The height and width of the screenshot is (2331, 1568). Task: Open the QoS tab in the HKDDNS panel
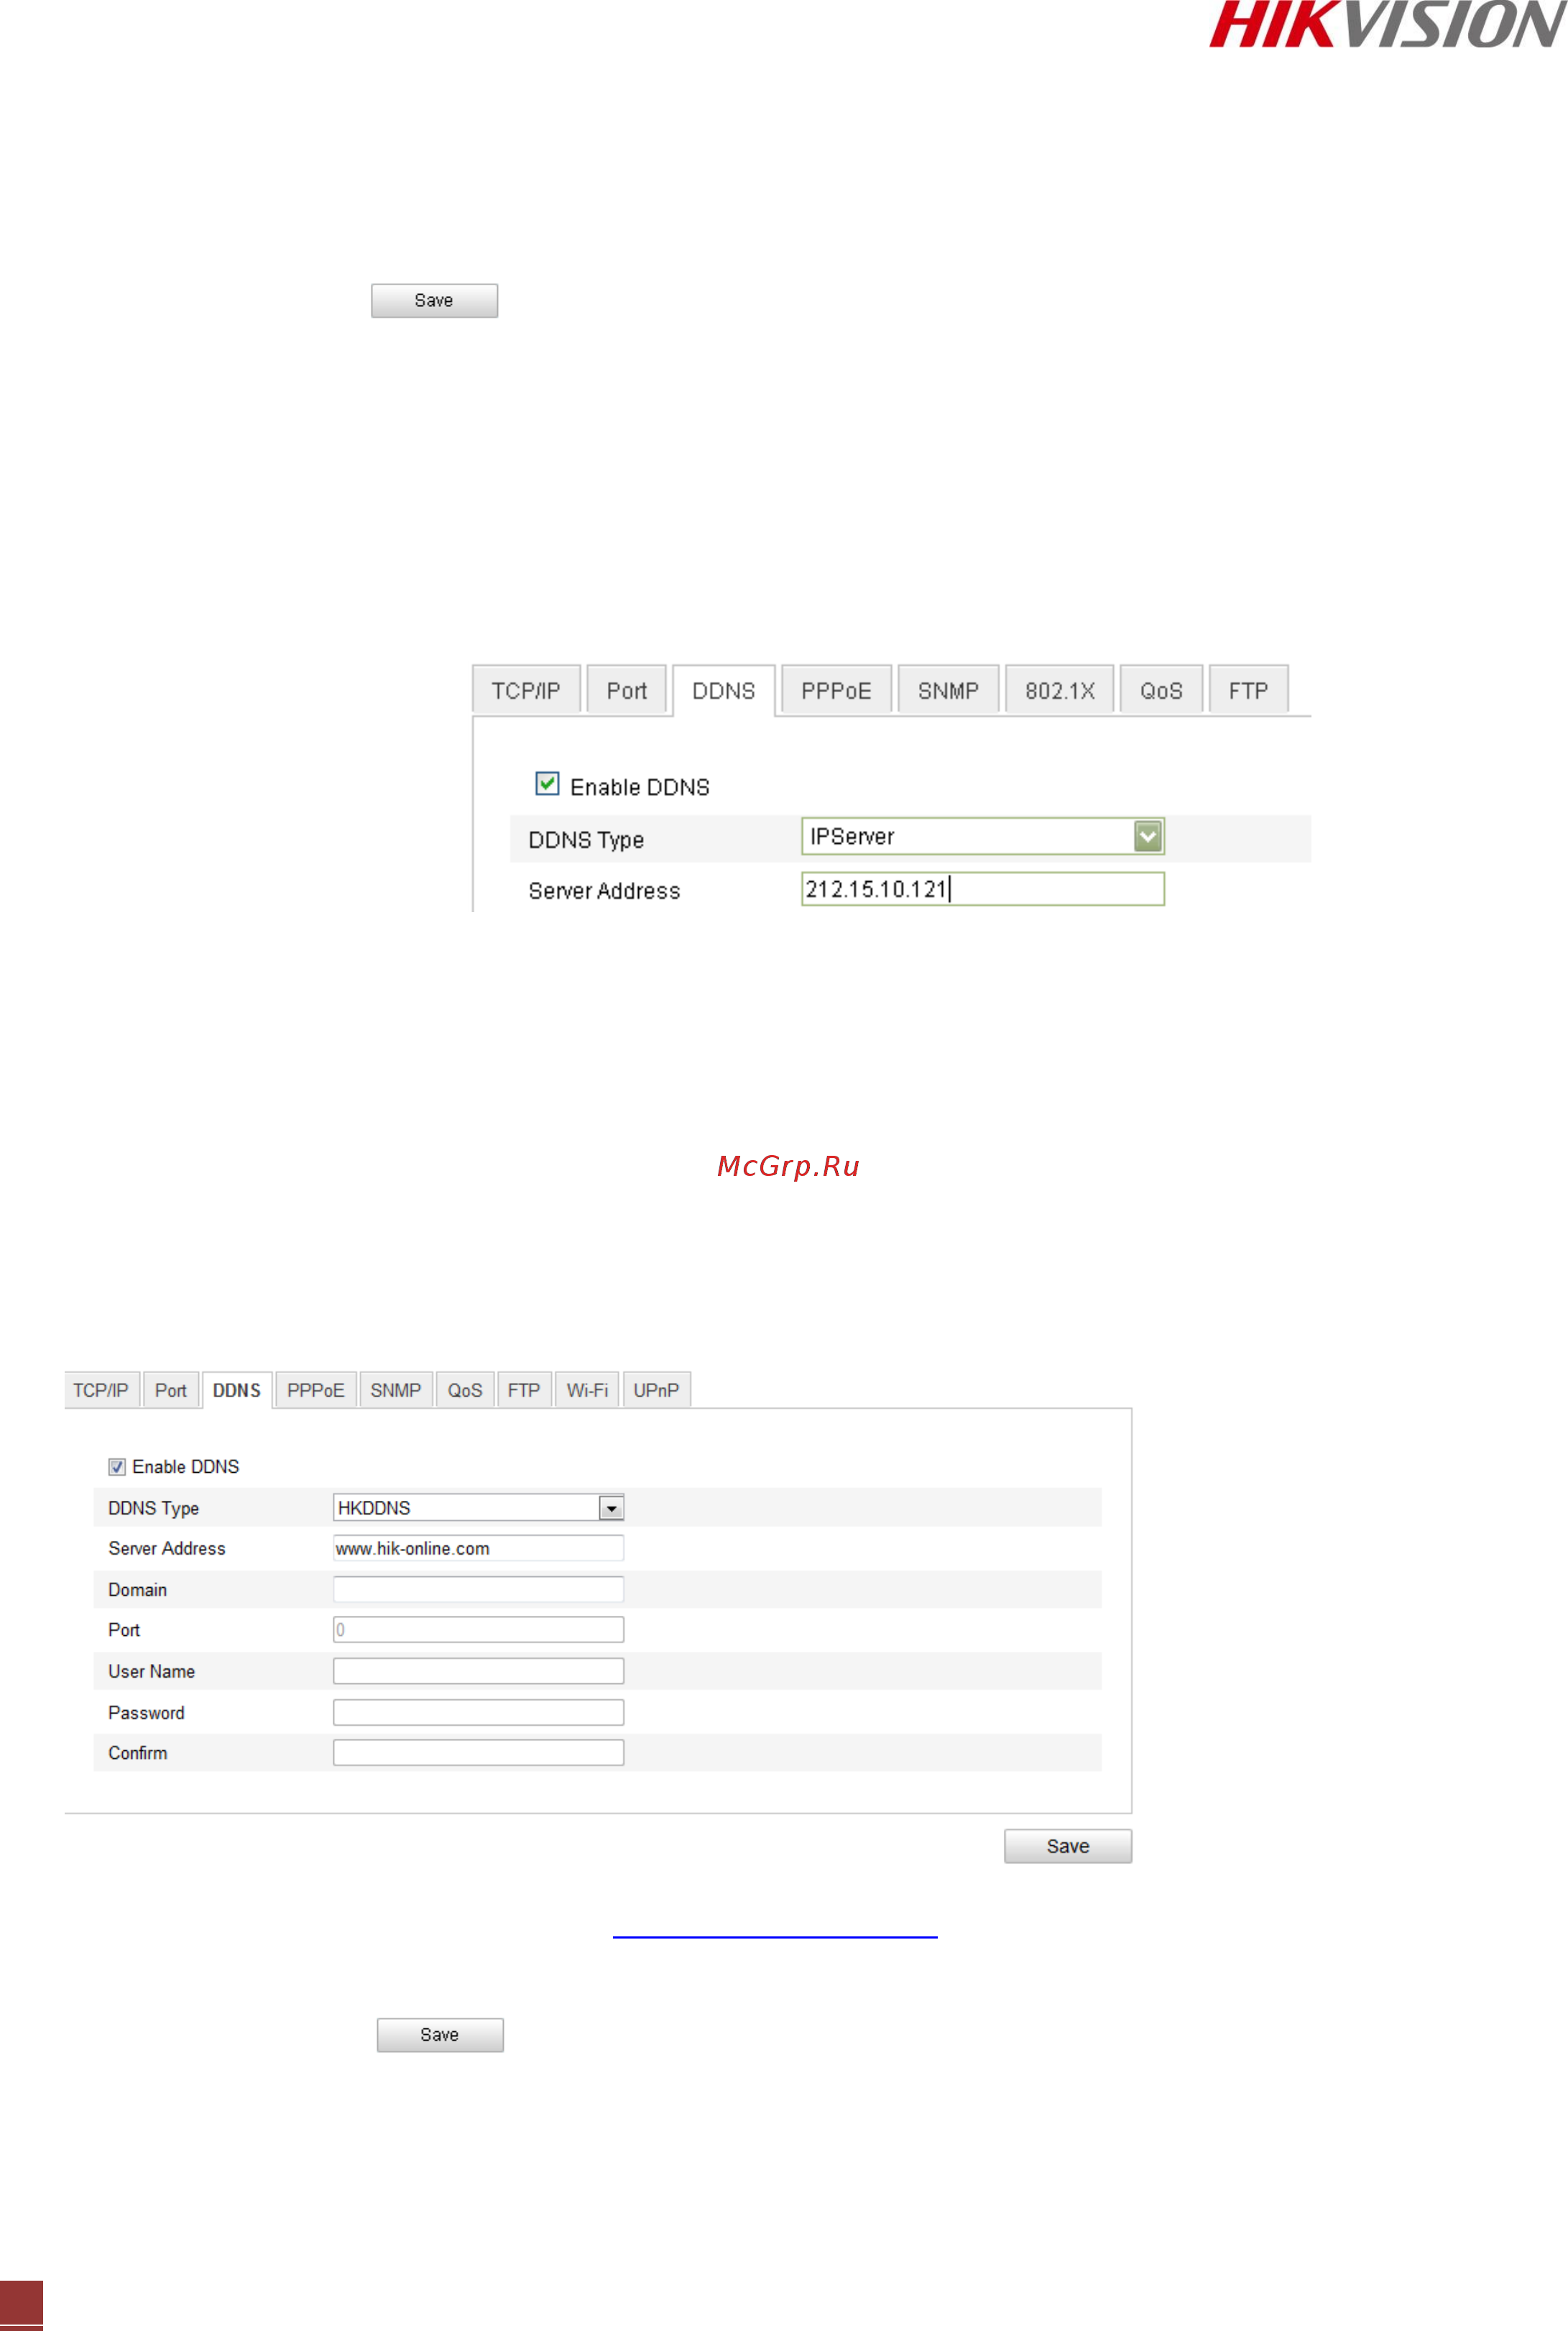[465, 1390]
